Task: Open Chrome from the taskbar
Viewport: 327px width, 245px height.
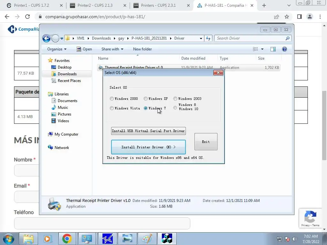Action: pyautogui.click(x=67, y=239)
